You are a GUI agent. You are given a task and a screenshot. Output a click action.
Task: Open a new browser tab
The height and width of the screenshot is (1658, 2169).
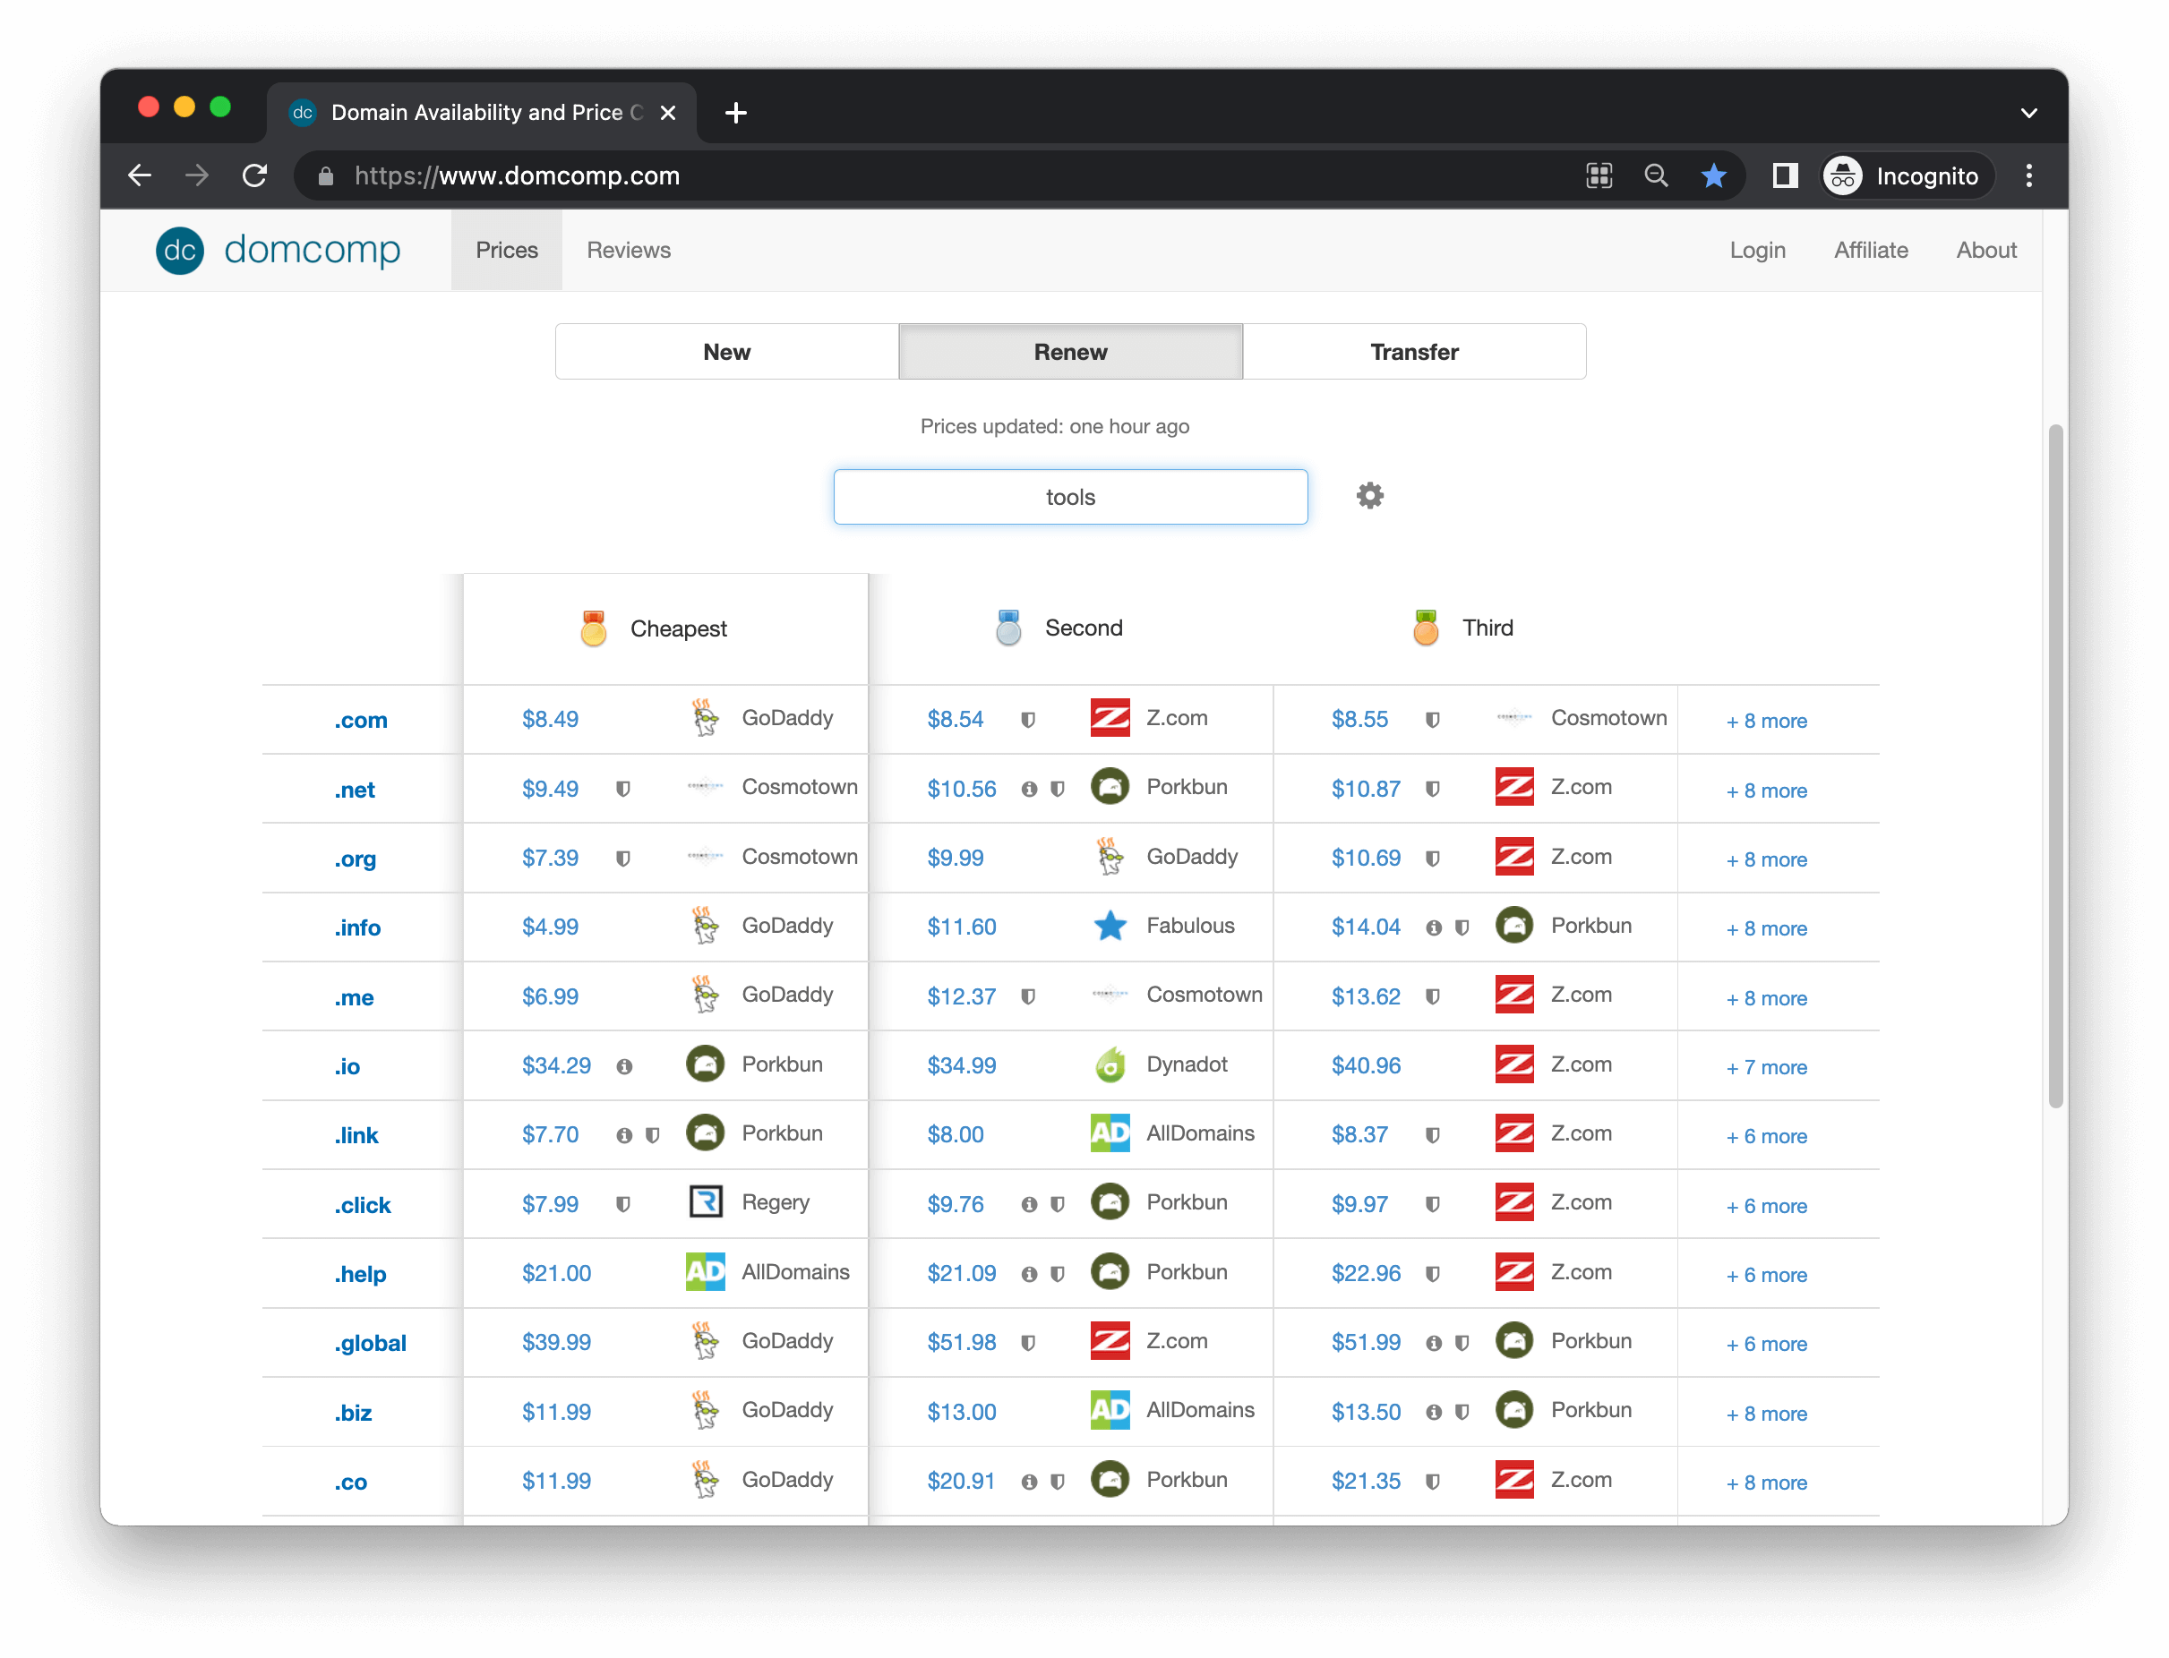[x=735, y=113]
